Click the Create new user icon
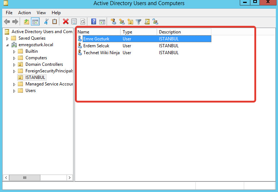The width and height of the screenshot is (278, 192). coord(114,22)
